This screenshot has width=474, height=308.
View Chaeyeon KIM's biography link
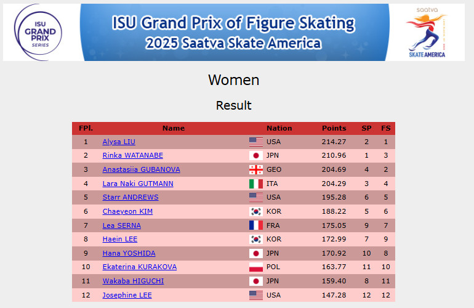coord(127,211)
